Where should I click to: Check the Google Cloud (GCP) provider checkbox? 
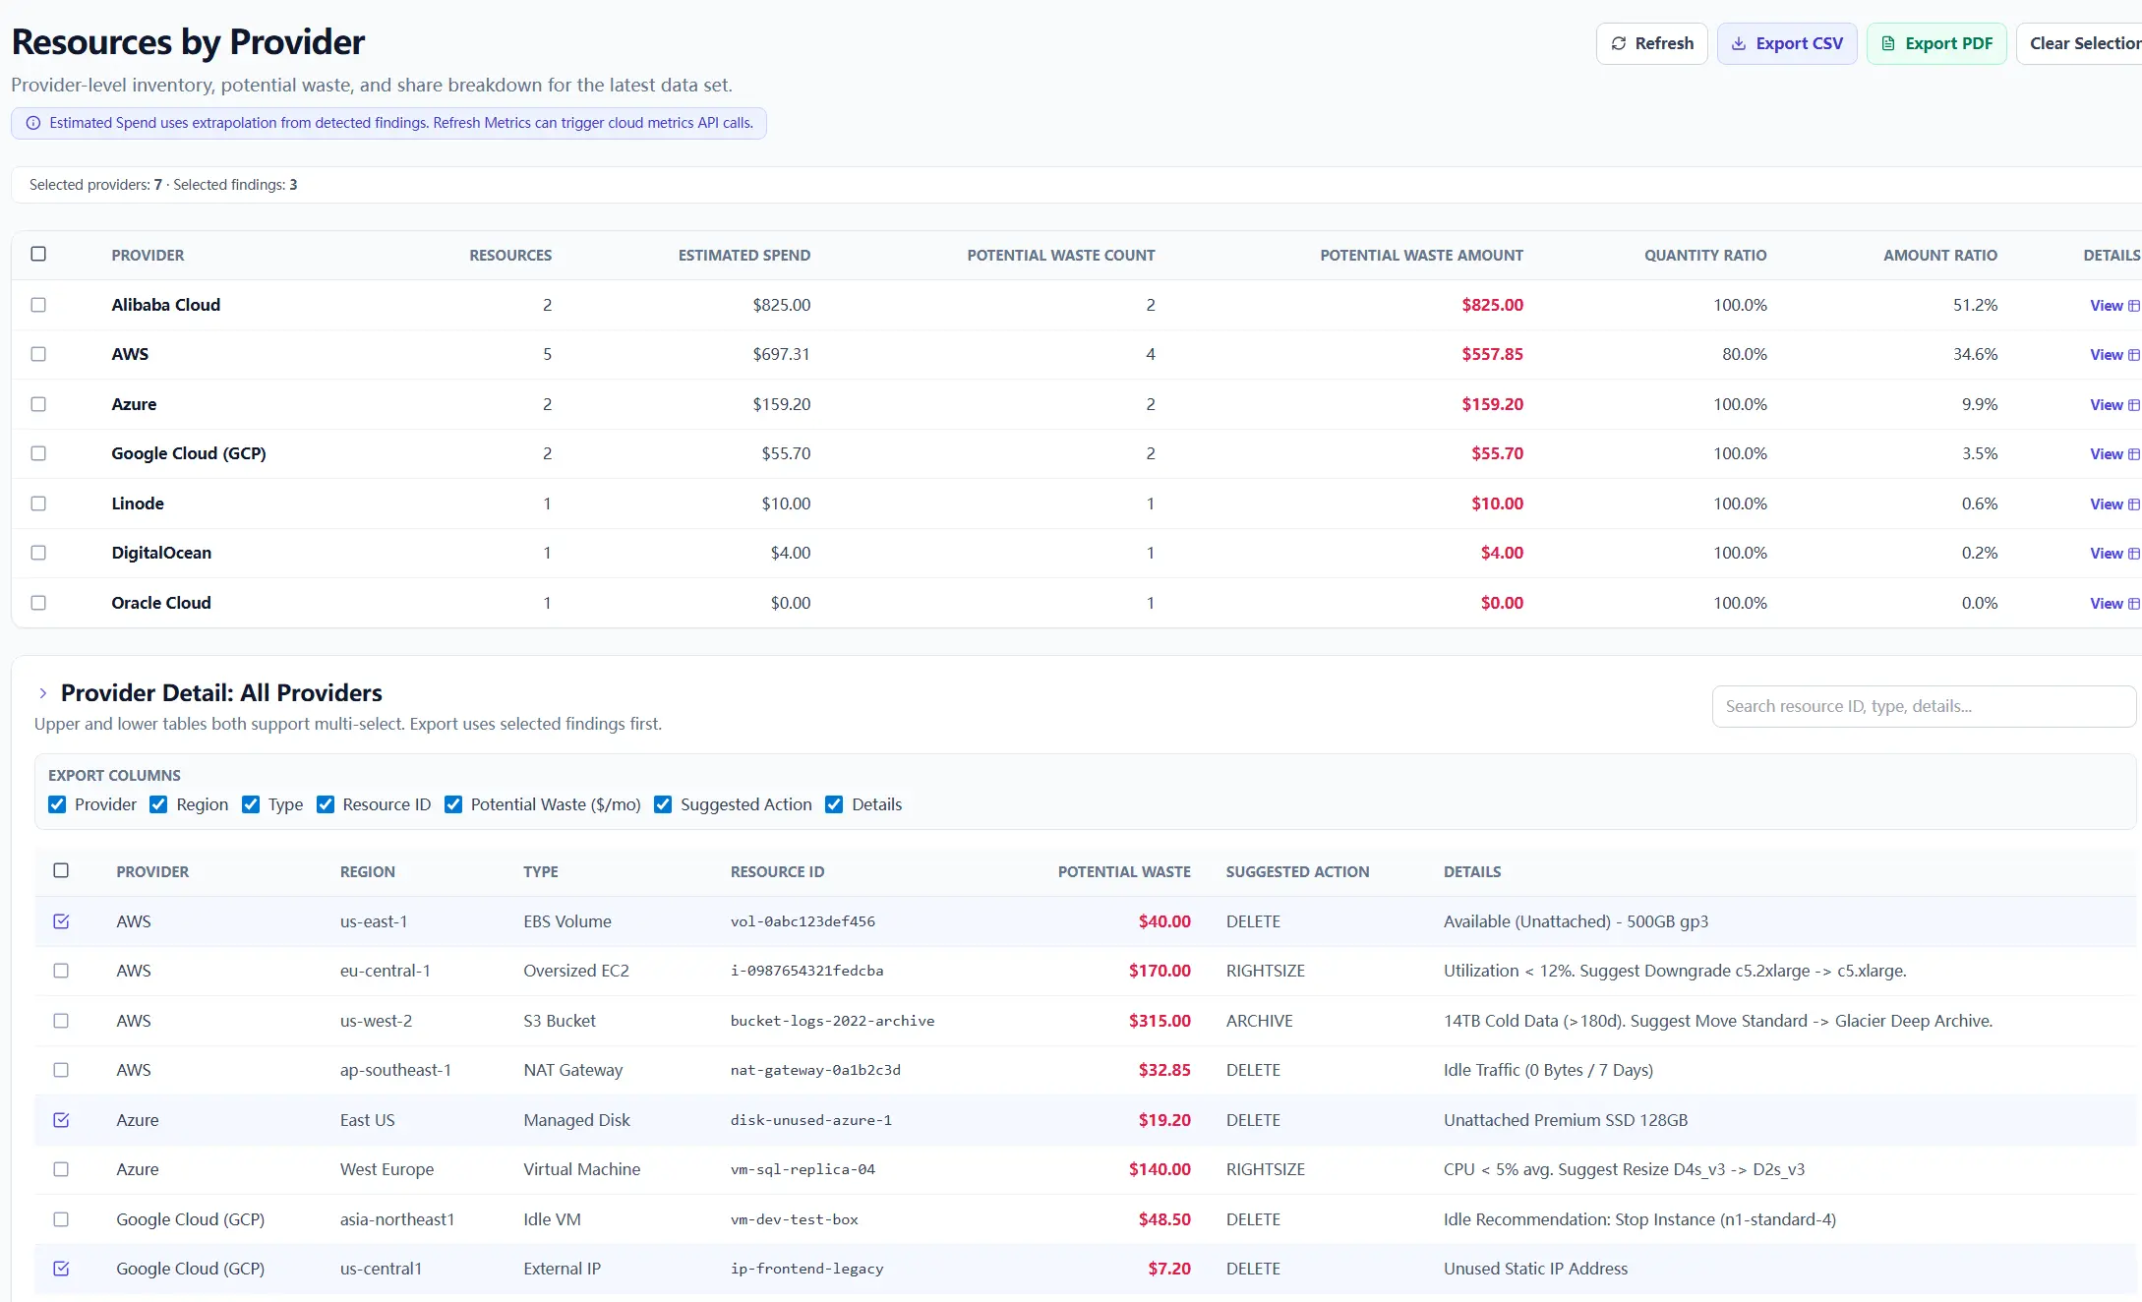pyautogui.click(x=38, y=453)
